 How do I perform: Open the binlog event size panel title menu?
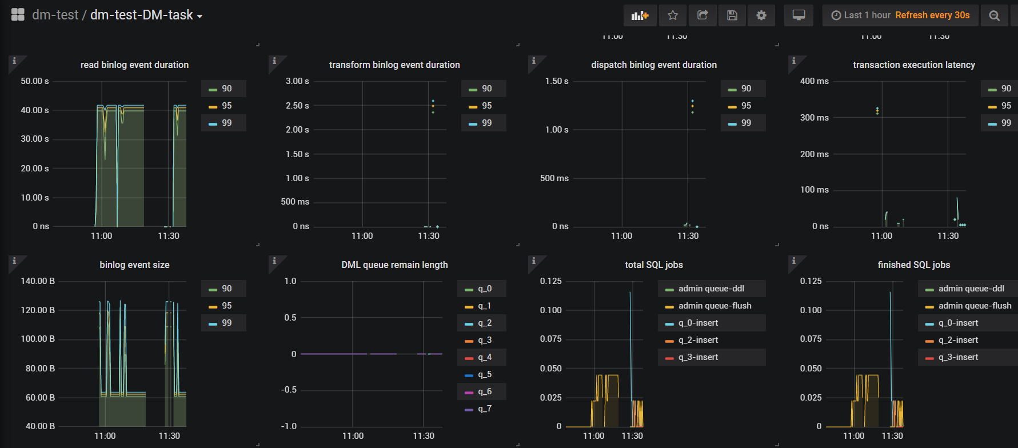134,265
